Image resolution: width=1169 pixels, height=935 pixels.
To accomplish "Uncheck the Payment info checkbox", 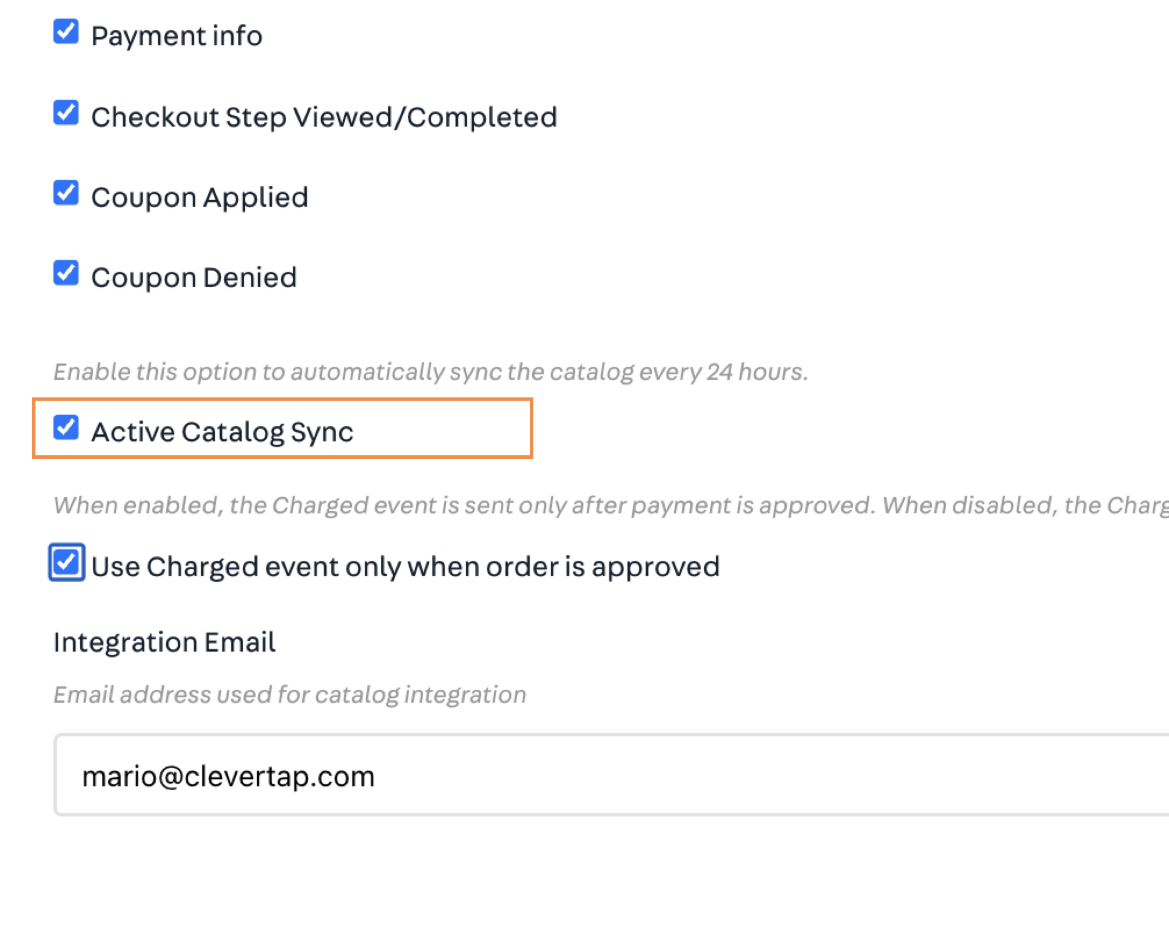I will (x=66, y=31).
